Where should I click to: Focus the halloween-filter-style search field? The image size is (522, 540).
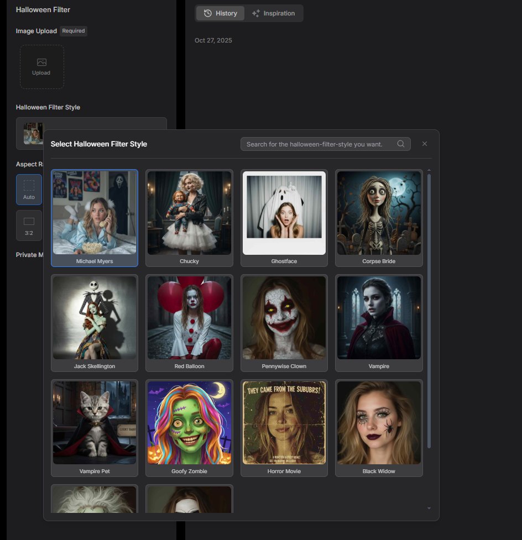(326, 144)
